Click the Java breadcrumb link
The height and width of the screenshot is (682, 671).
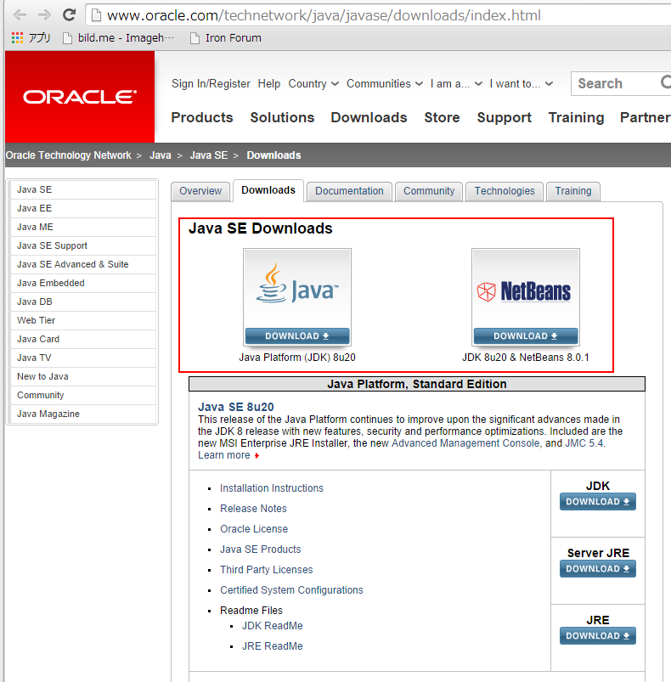161,155
